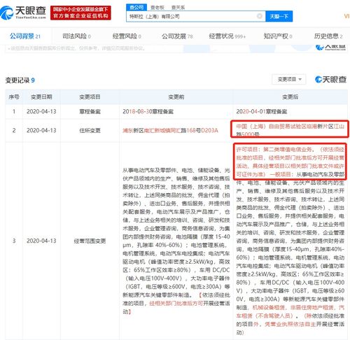
Task: Open the 经营风险 tab
Action: click(127, 36)
